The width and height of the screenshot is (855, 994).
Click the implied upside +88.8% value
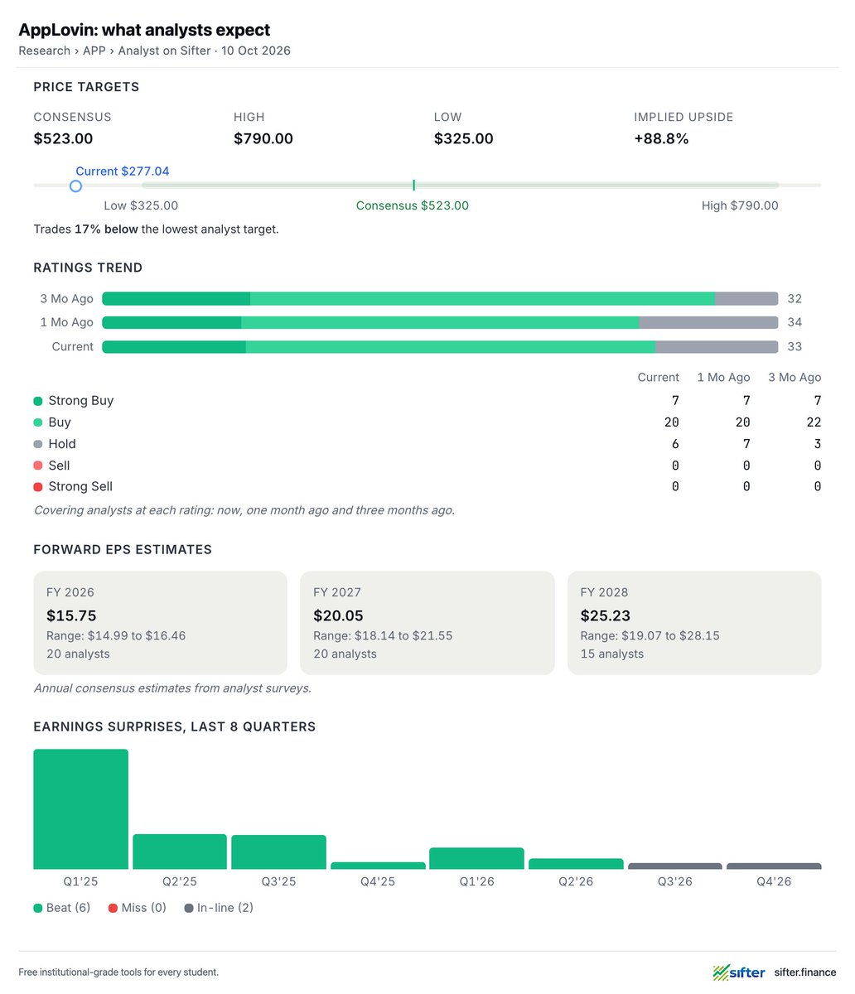point(661,139)
